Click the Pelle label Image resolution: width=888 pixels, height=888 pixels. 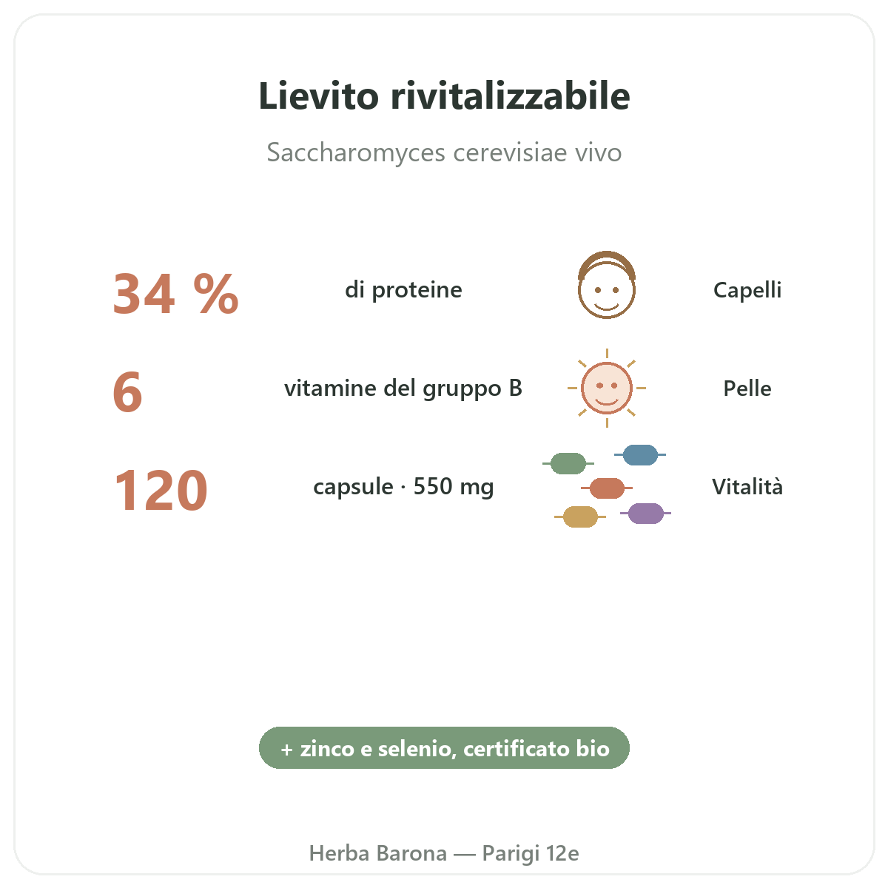[x=747, y=388]
